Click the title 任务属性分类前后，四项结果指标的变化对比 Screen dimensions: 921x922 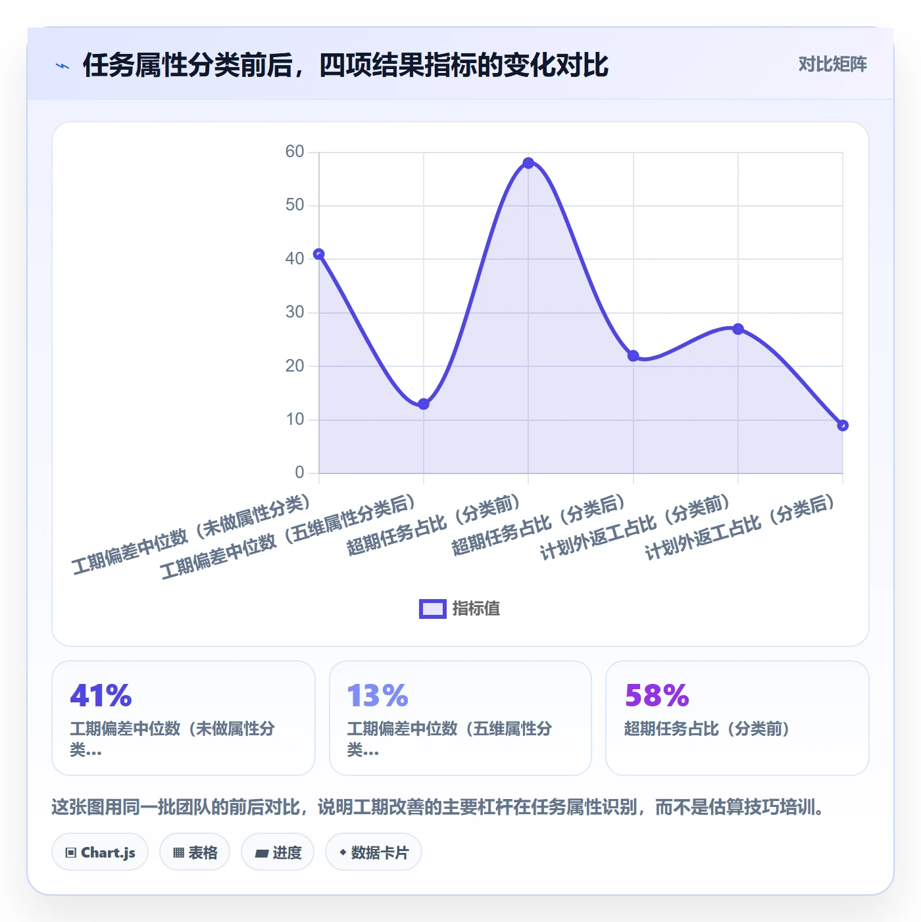tap(345, 65)
